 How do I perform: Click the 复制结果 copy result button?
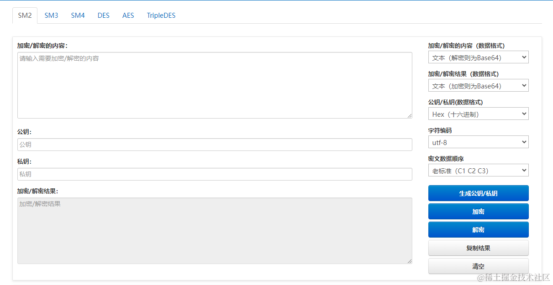click(x=478, y=248)
